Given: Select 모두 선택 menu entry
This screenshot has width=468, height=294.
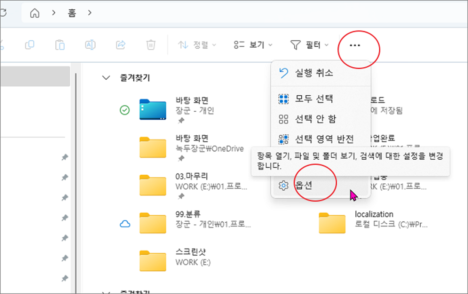Looking at the screenshot, I should pos(321,99).
